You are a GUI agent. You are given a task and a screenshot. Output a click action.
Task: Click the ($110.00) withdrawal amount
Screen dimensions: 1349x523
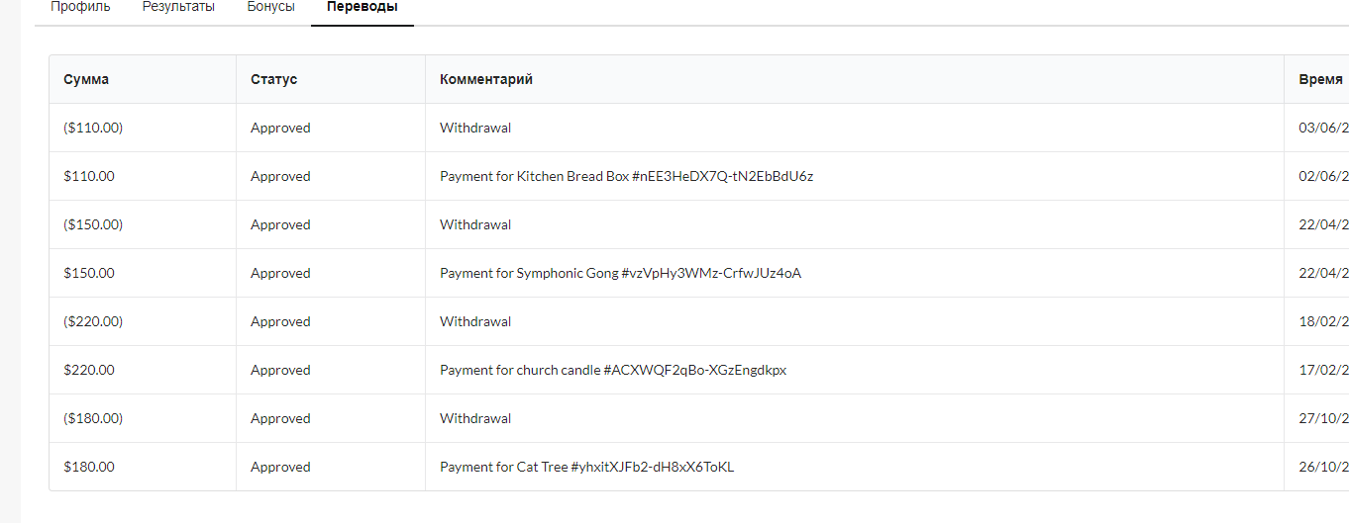click(93, 128)
